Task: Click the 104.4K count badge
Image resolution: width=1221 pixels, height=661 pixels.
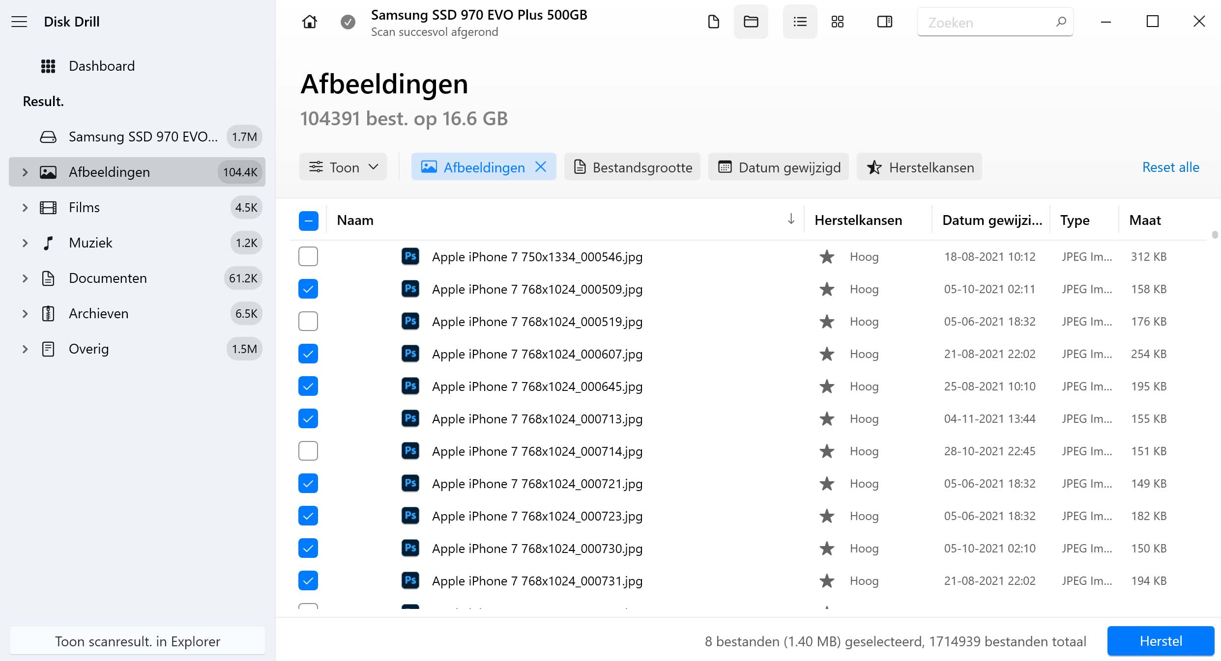Action: [240, 172]
